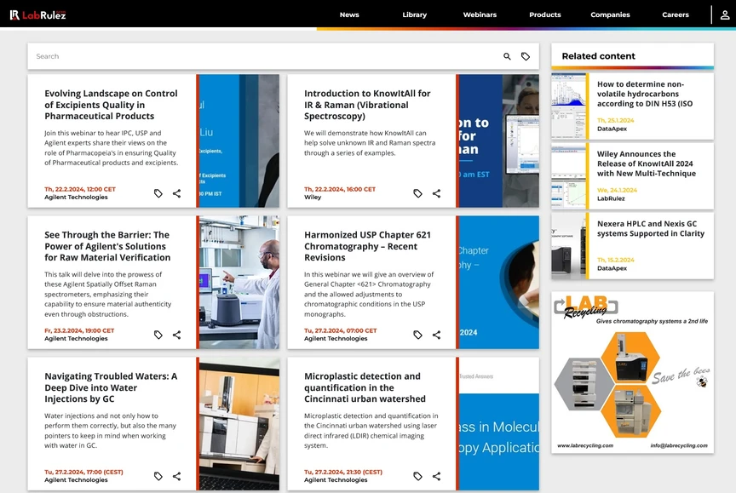Click www.labrecycling.com link in advertisement
736x493 pixels.
click(x=585, y=445)
